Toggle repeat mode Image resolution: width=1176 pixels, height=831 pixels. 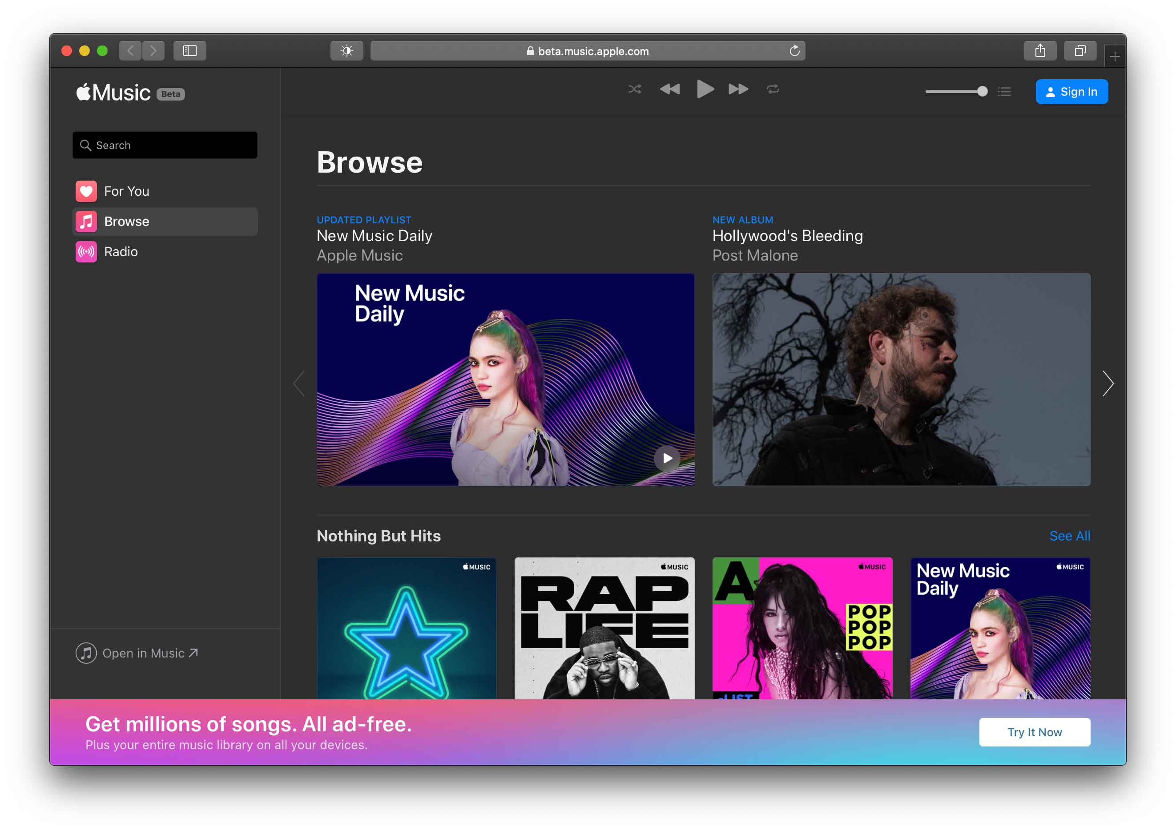click(773, 89)
